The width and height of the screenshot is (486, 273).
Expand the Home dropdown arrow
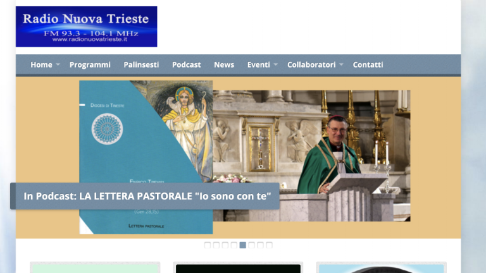58,65
